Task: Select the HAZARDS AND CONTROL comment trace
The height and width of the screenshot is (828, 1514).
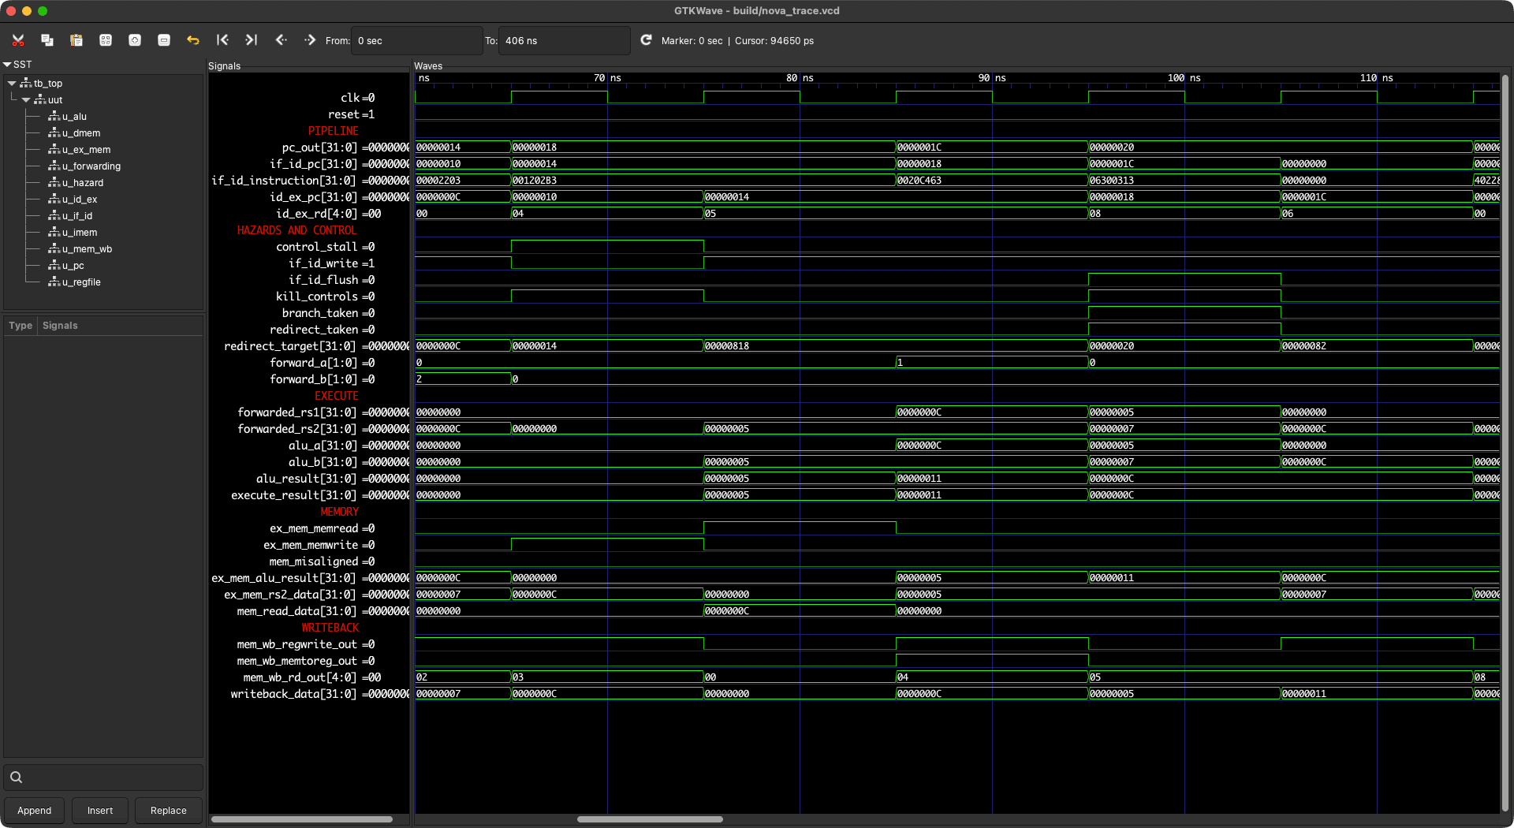Action: (x=296, y=230)
